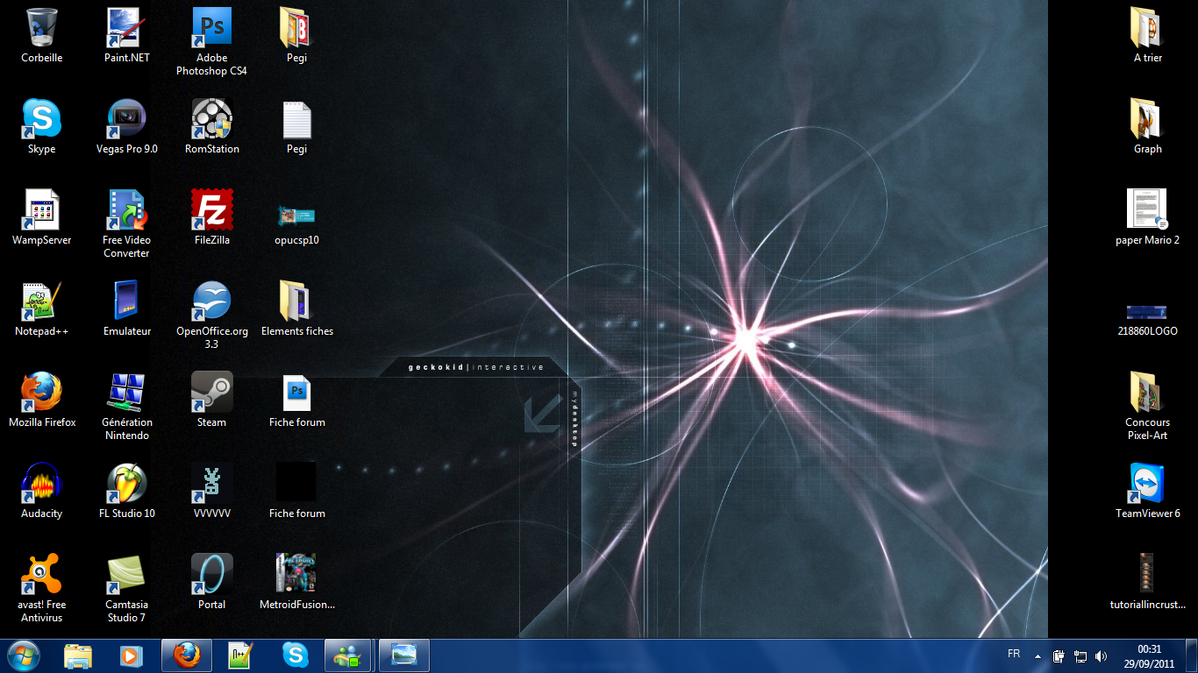The image size is (1198, 673).
Task: Select the Fiche forum Photoshop file
Action: (296, 393)
